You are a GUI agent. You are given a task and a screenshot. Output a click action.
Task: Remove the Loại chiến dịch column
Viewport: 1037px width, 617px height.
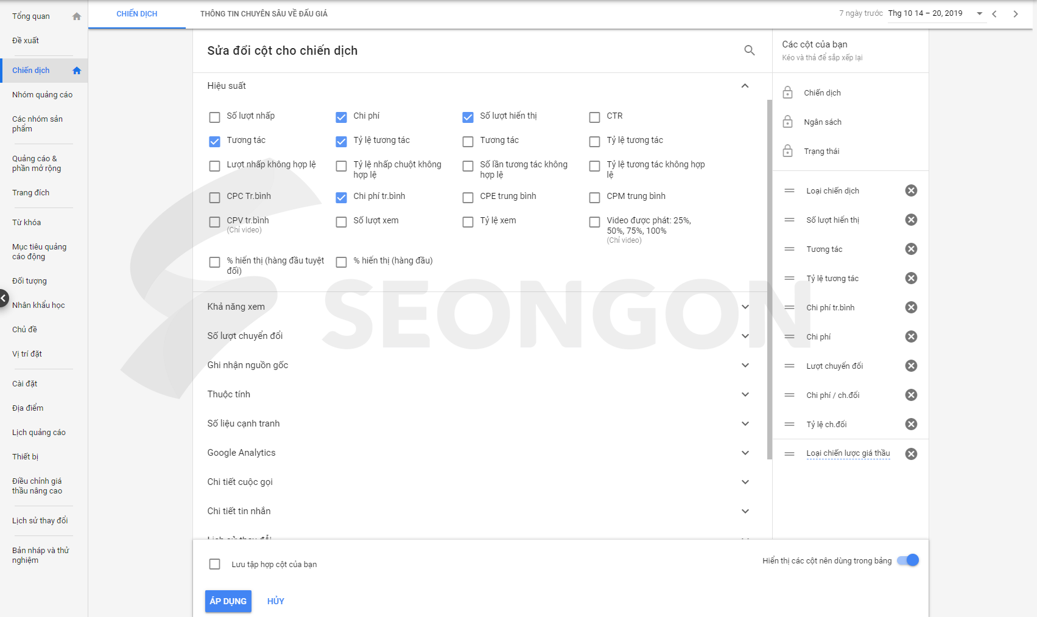pos(911,190)
